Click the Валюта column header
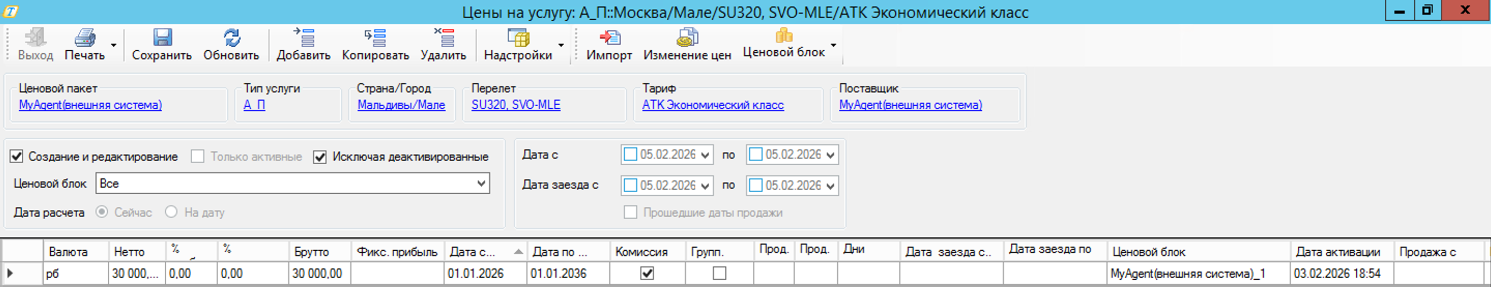This screenshot has height=287, width=1491. (68, 252)
